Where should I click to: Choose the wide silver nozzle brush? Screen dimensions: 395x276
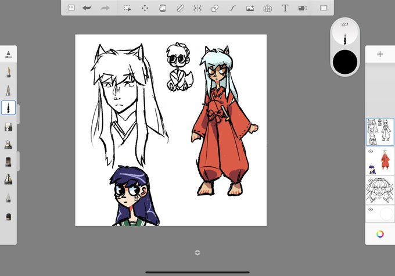(8, 179)
